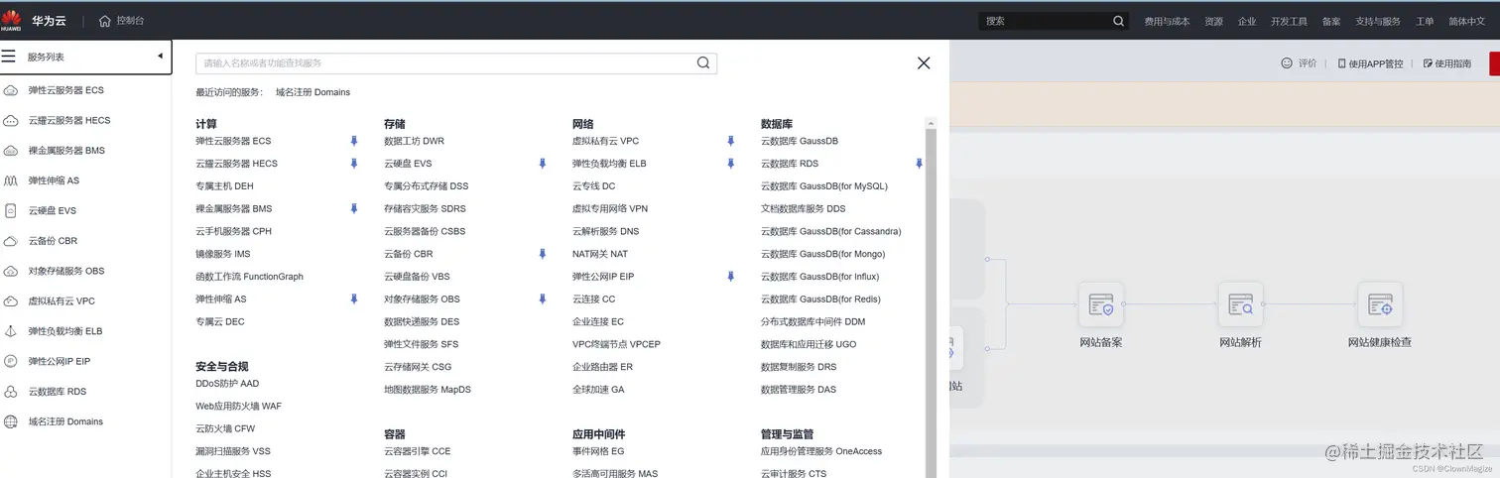Unpin 云数据库 RDS in 数据库 list
Image resolution: width=1500 pixels, height=478 pixels.
(920, 164)
